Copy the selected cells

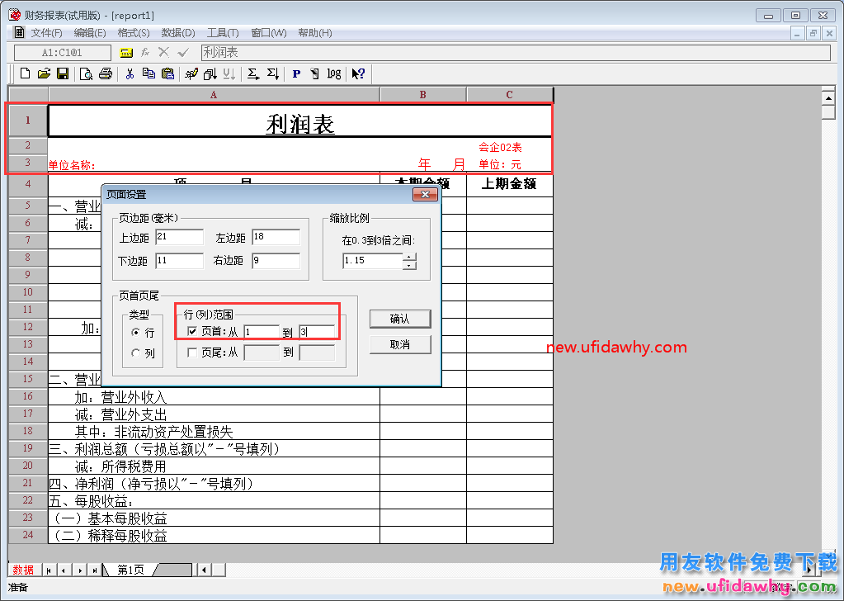pos(149,74)
